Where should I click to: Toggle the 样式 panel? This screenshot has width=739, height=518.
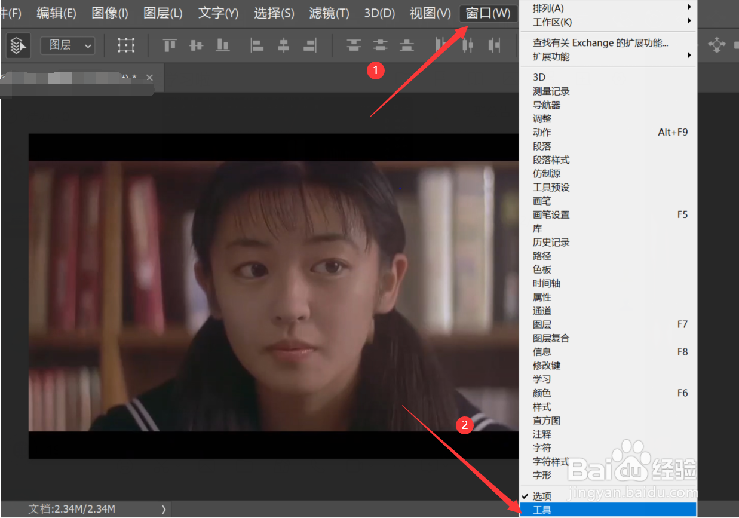(608, 407)
